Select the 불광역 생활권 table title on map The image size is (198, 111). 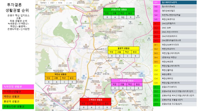click(124, 48)
